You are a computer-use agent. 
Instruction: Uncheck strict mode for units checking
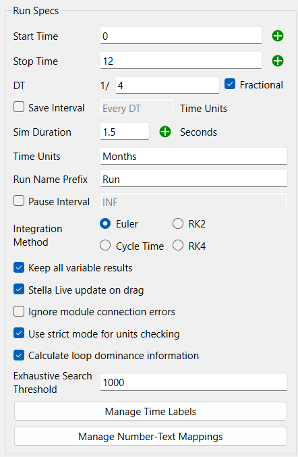coord(19,333)
